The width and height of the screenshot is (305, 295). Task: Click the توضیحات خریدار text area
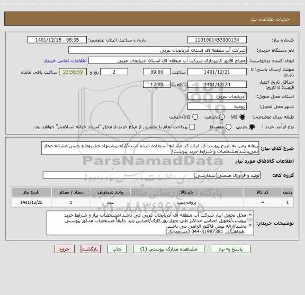(150, 223)
